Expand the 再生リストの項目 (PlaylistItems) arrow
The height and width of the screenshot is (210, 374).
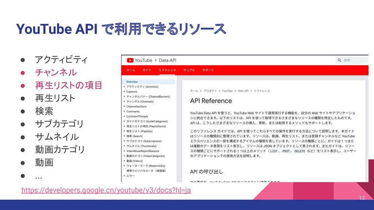(x=124, y=126)
